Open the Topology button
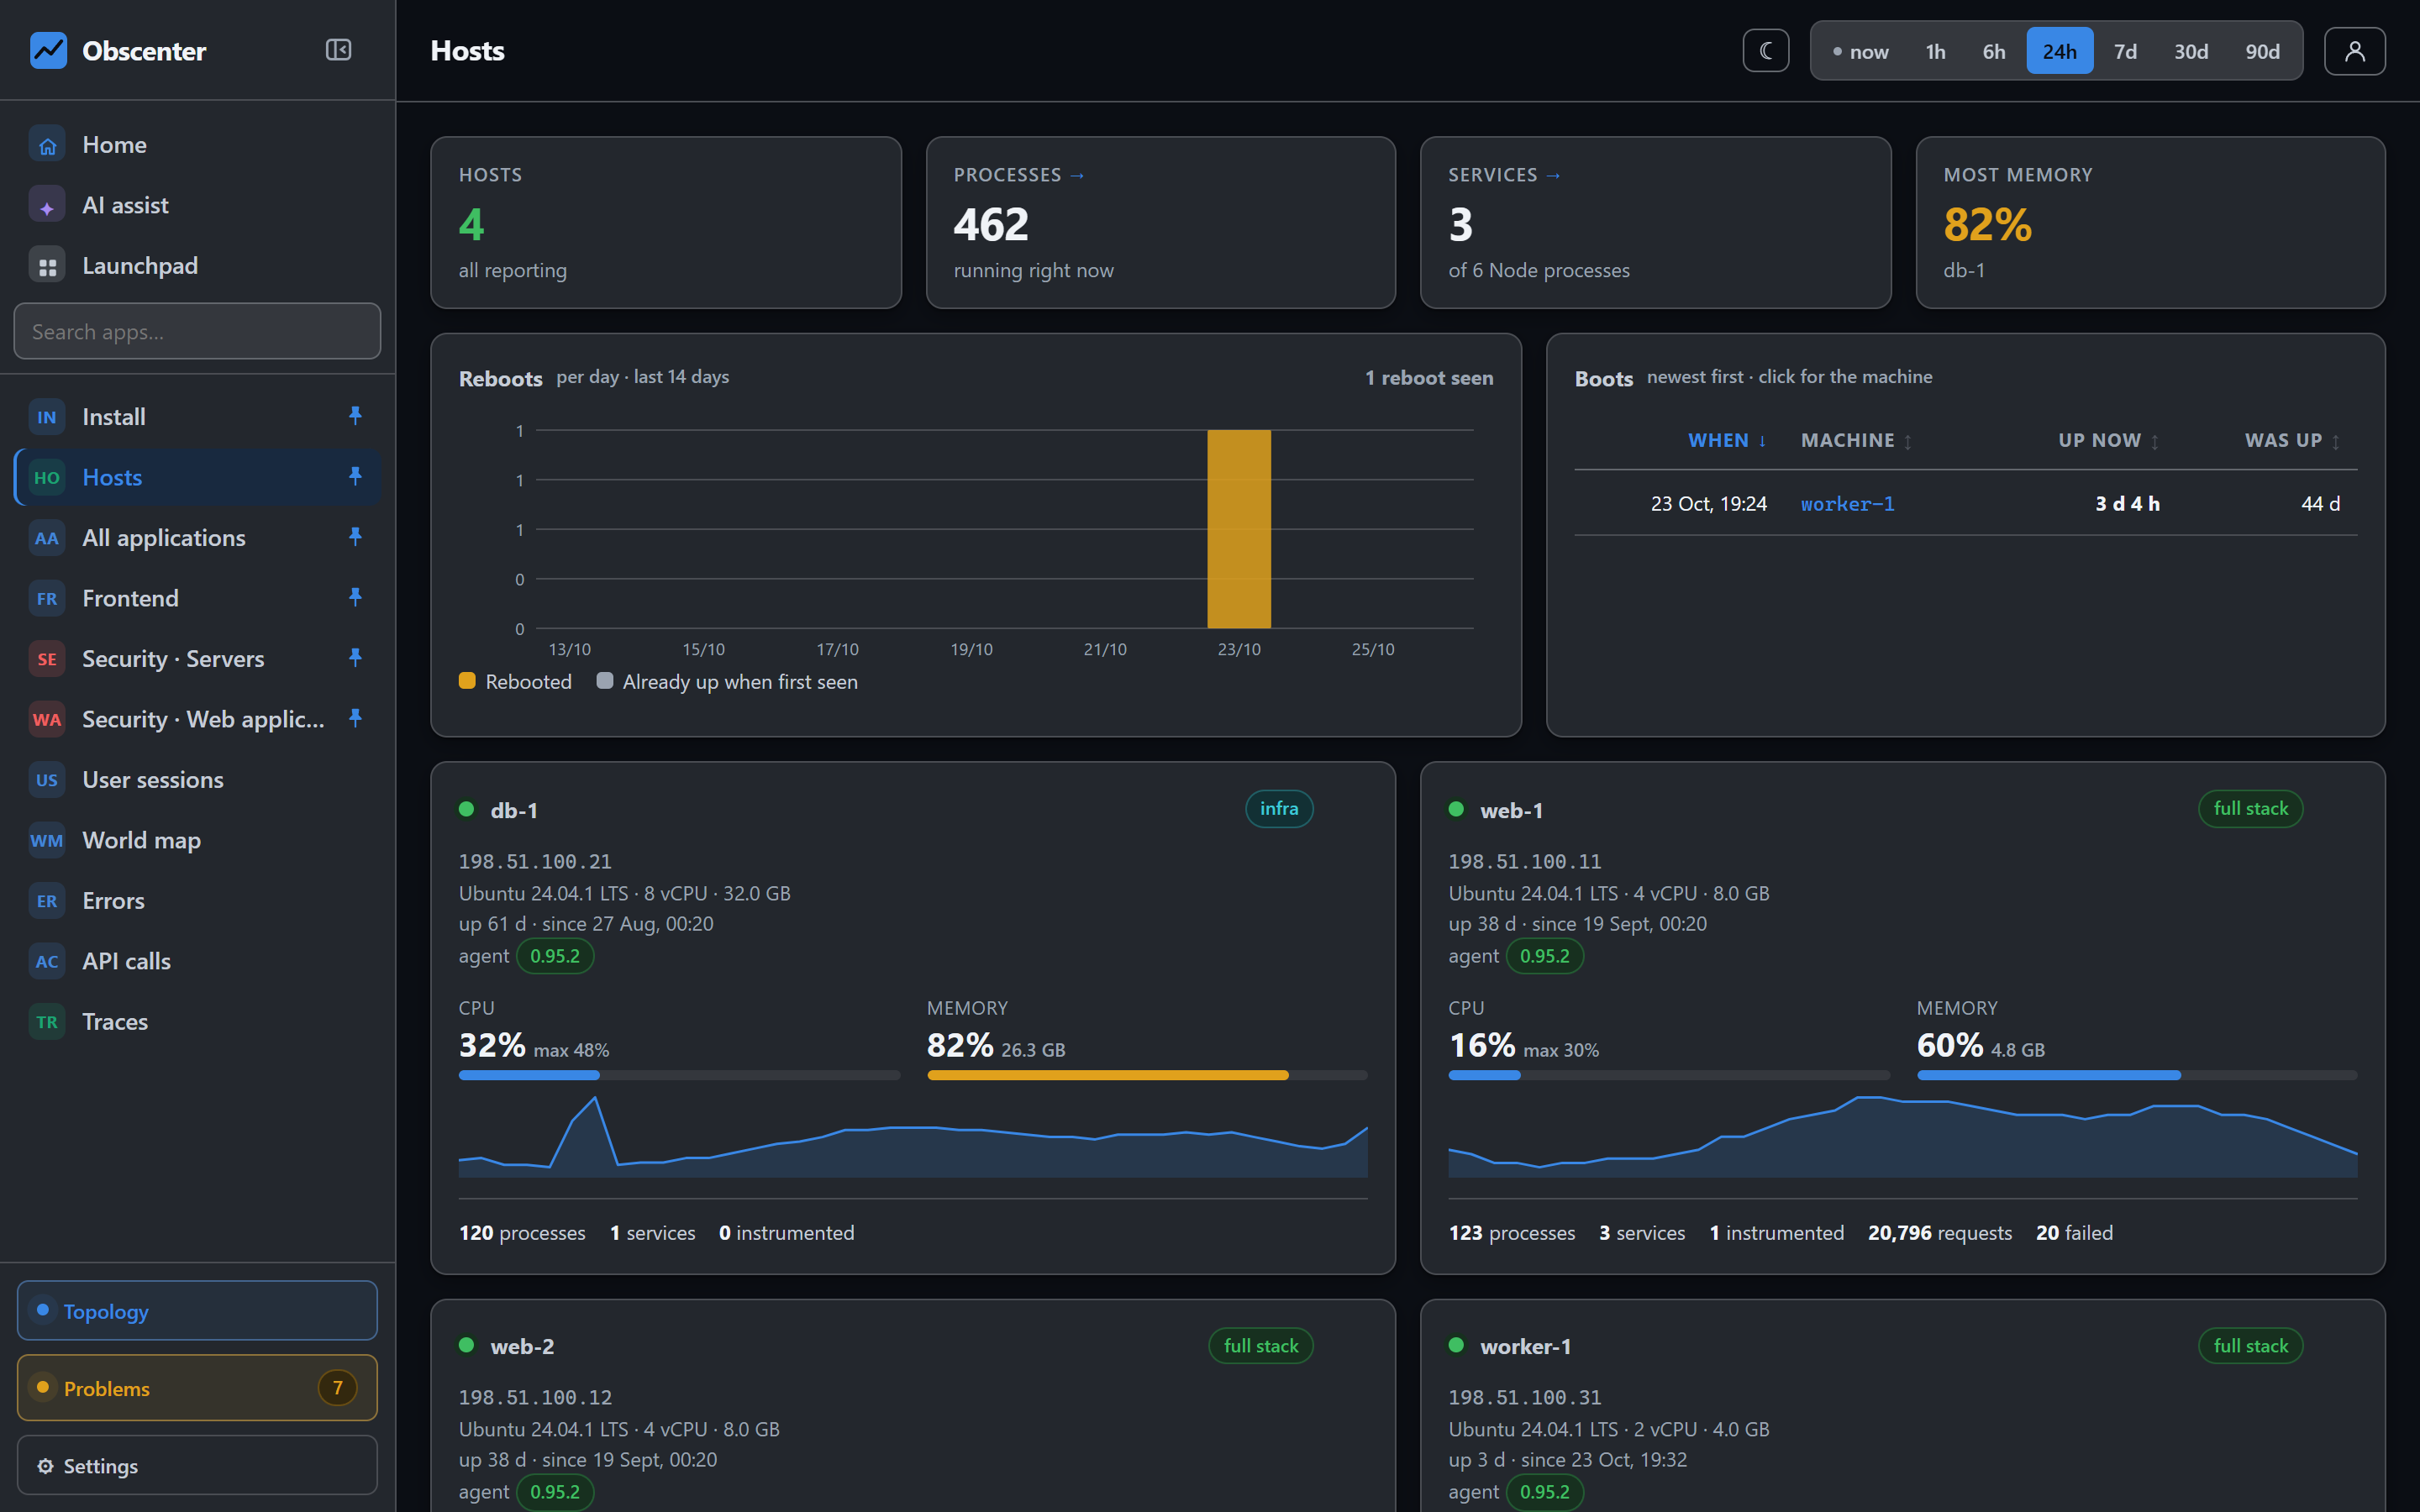2420x1512 pixels. 197,1311
